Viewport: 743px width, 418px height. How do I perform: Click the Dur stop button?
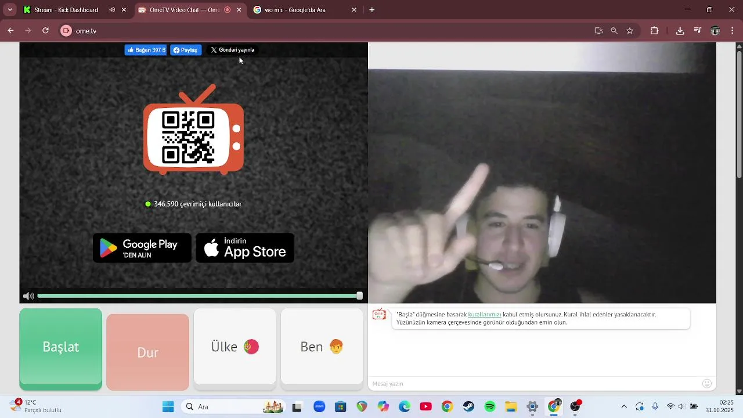click(147, 352)
